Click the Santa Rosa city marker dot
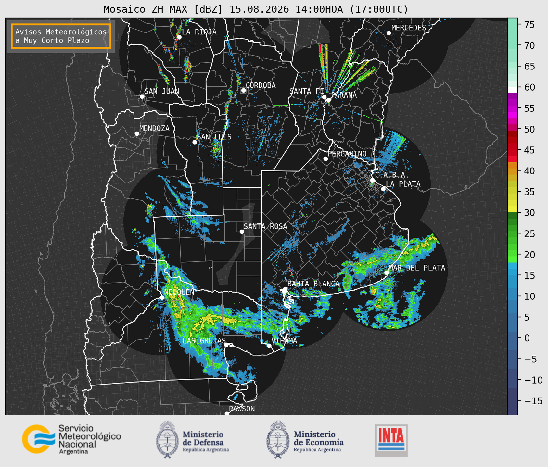Viewport: 548px width, 467px height. (242, 232)
